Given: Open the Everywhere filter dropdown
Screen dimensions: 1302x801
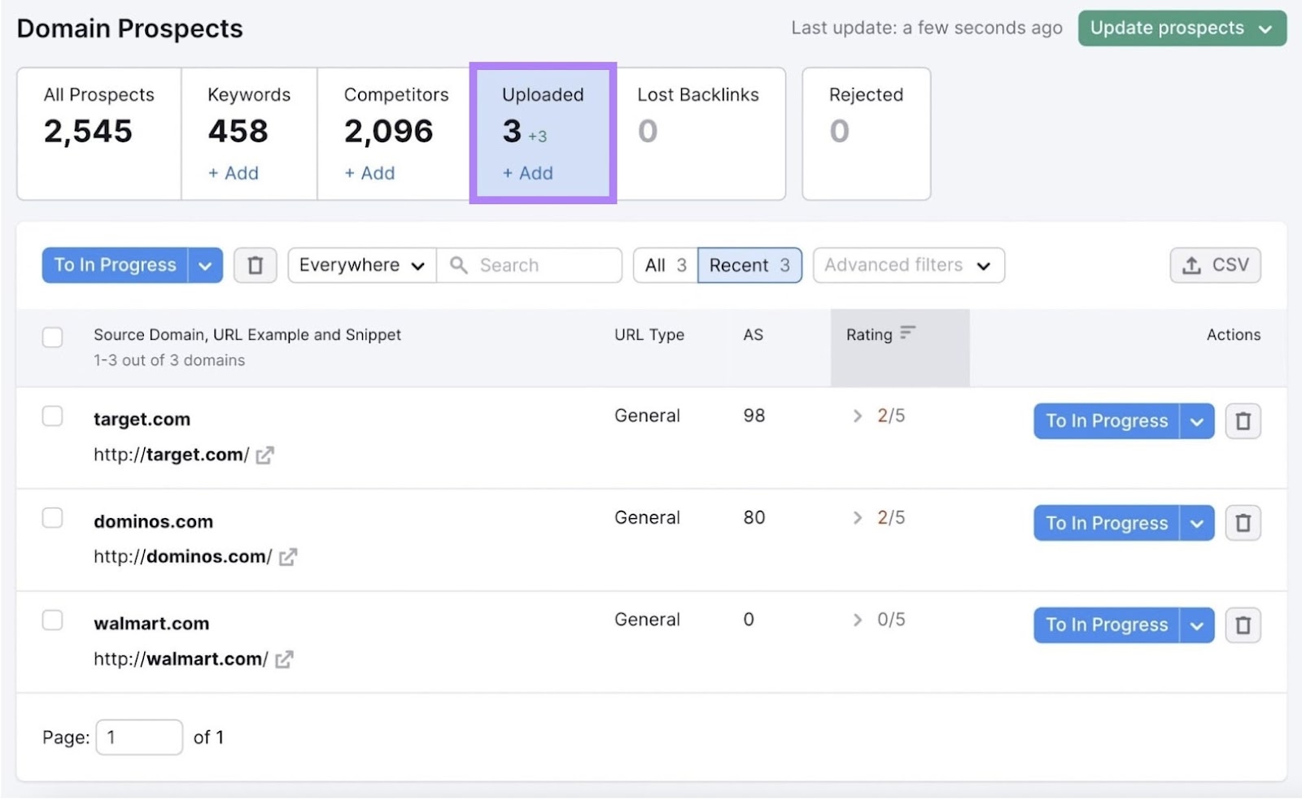Looking at the screenshot, I should point(360,265).
